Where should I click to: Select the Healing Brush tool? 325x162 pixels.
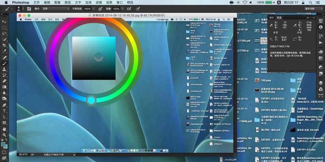pyautogui.click(x=4, y=57)
